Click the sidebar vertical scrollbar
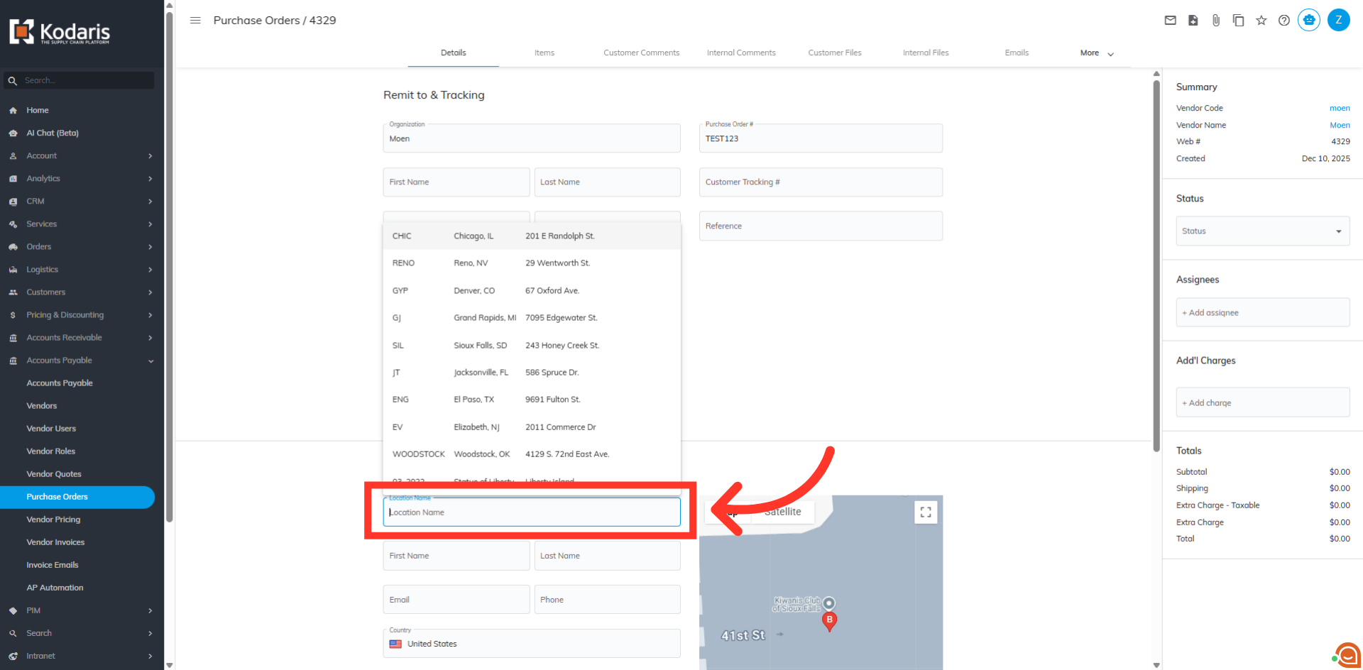The height and width of the screenshot is (670, 1363). tap(169, 266)
